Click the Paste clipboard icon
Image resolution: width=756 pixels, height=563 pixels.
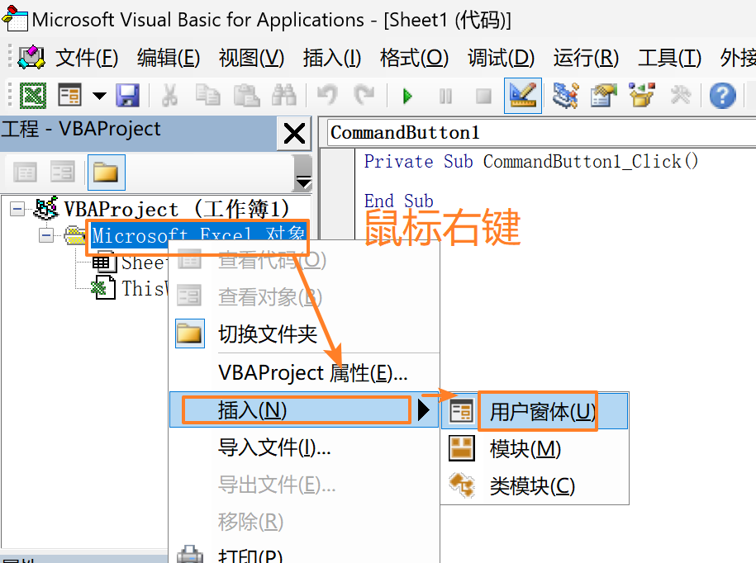coord(246,96)
